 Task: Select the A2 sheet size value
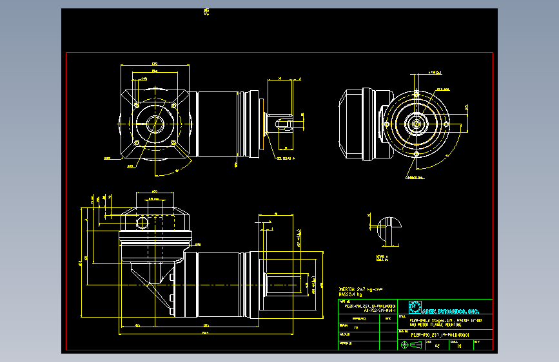pyautogui.click(x=437, y=346)
